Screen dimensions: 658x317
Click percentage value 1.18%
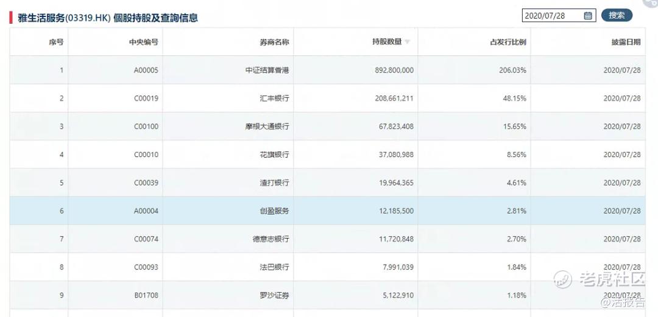tap(517, 294)
